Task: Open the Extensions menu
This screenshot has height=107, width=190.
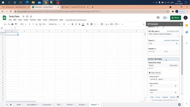Action: click(x=53, y=20)
